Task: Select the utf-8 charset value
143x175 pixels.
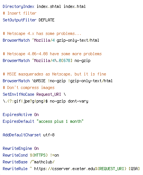Action: (49, 135)
